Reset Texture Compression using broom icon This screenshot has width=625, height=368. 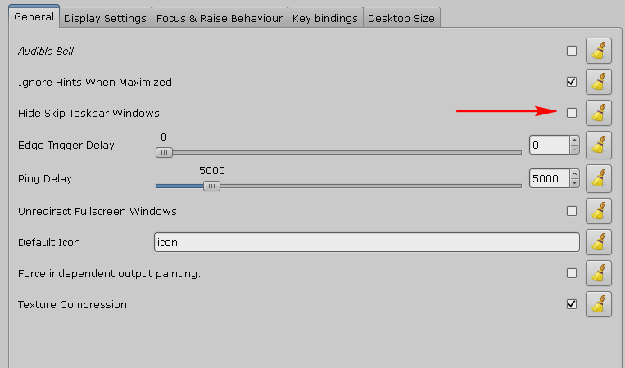coord(598,304)
